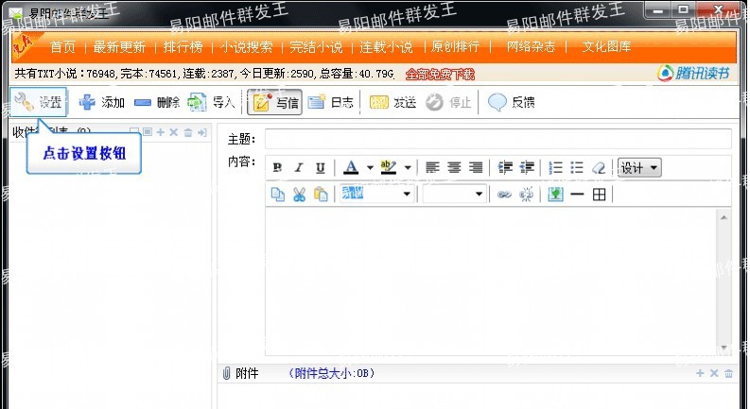Click the 添加 add button
750x409 pixels.
point(101,102)
